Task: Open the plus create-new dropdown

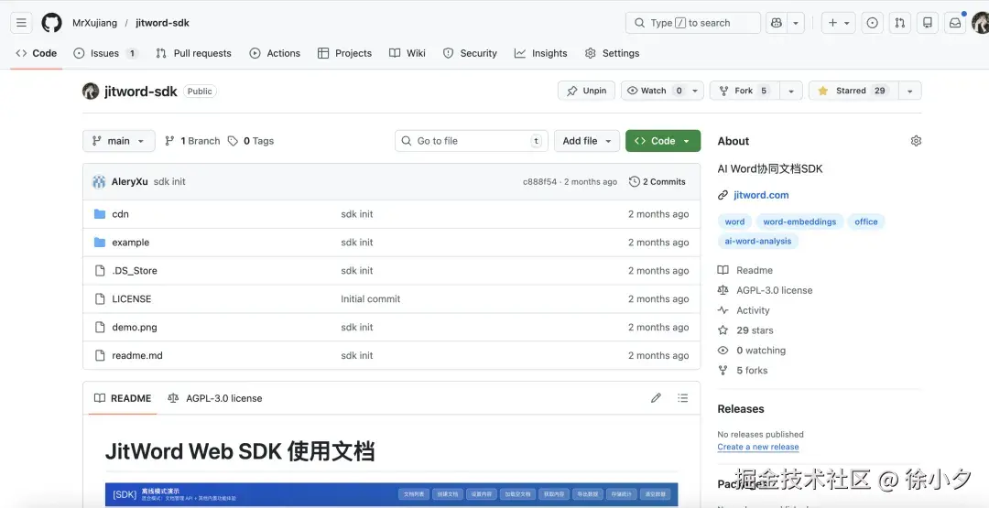Action: point(839,23)
